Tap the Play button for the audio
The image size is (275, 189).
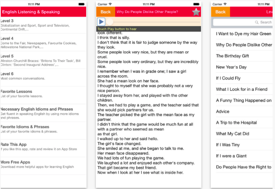click(x=101, y=22)
